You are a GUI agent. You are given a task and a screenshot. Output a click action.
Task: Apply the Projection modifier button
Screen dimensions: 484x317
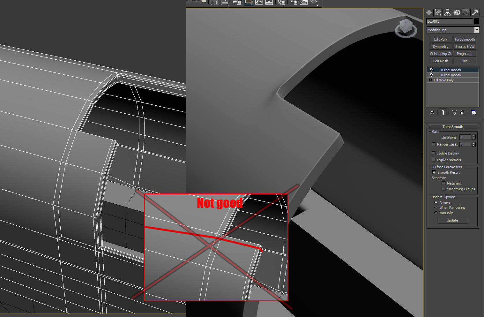click(x=465, y=54)
